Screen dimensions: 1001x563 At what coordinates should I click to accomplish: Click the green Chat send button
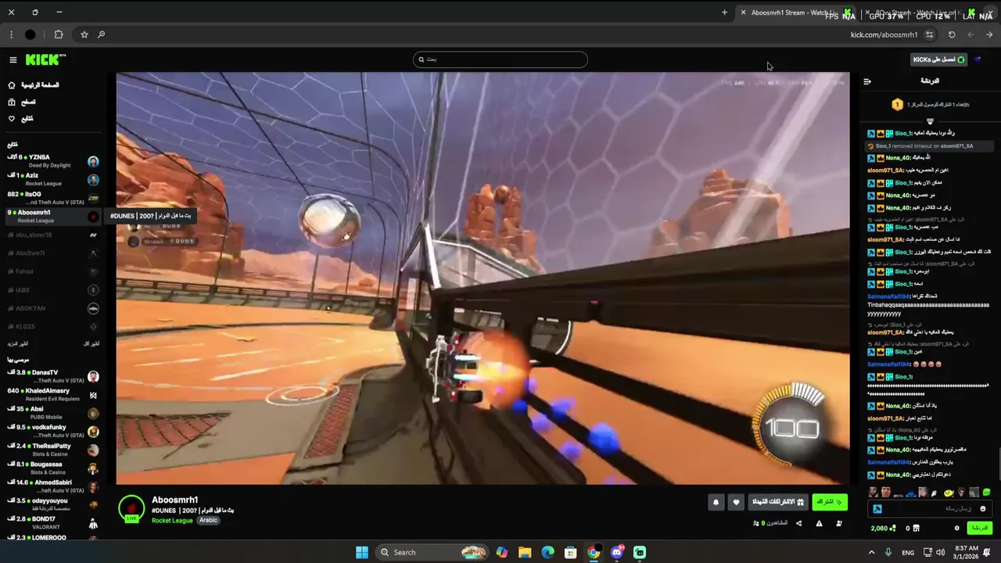[980, 529]
